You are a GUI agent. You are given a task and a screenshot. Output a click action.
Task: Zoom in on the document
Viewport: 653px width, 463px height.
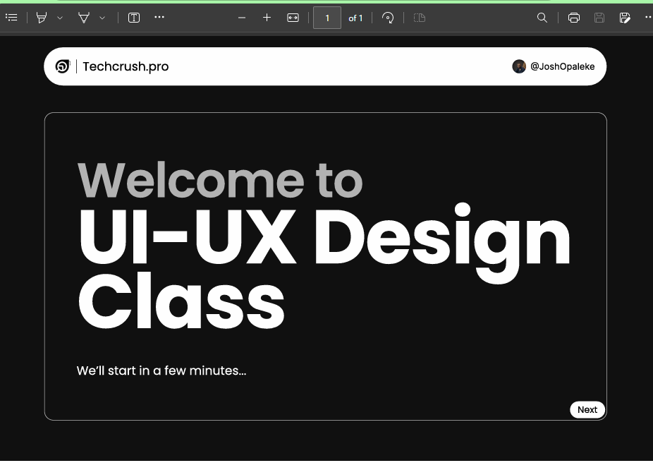(x=267, y=18)
